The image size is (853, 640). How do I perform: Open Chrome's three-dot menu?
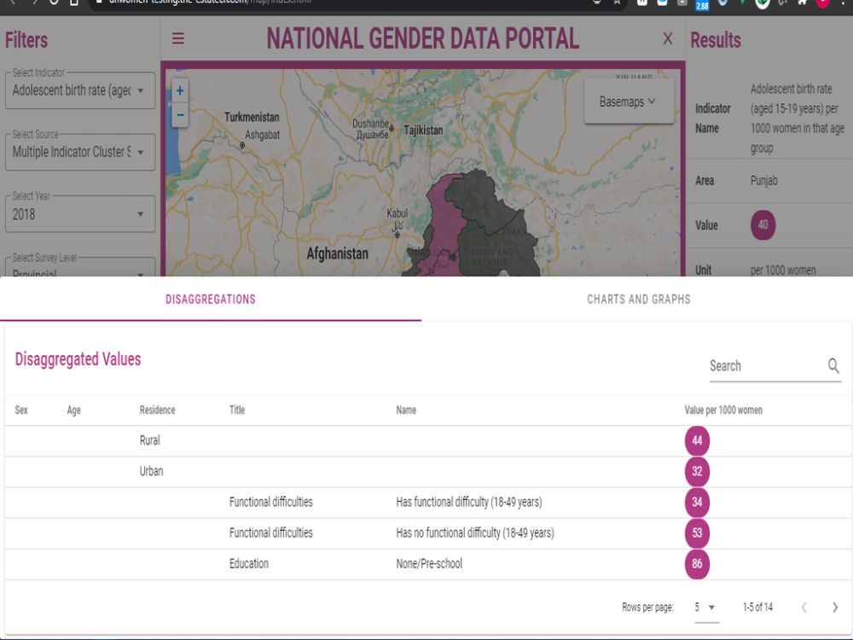click(x=844, y=3)
